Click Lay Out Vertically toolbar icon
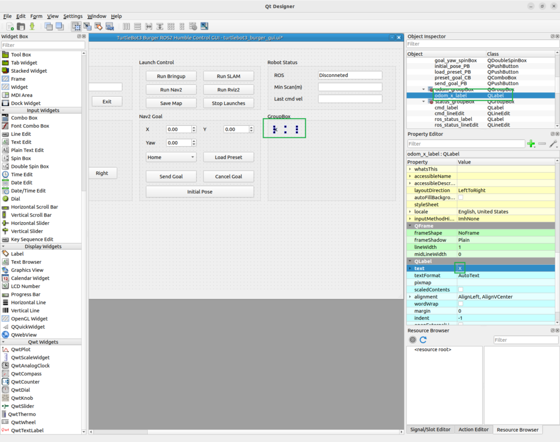Image resolution: width=560 pixels, height=442 pixels. [137, 26]
